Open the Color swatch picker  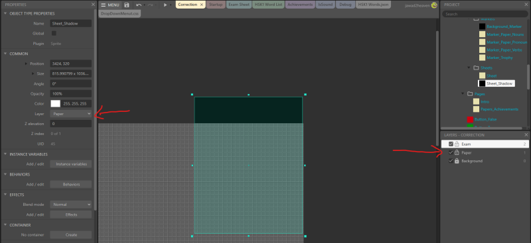(x=56, y=104)
